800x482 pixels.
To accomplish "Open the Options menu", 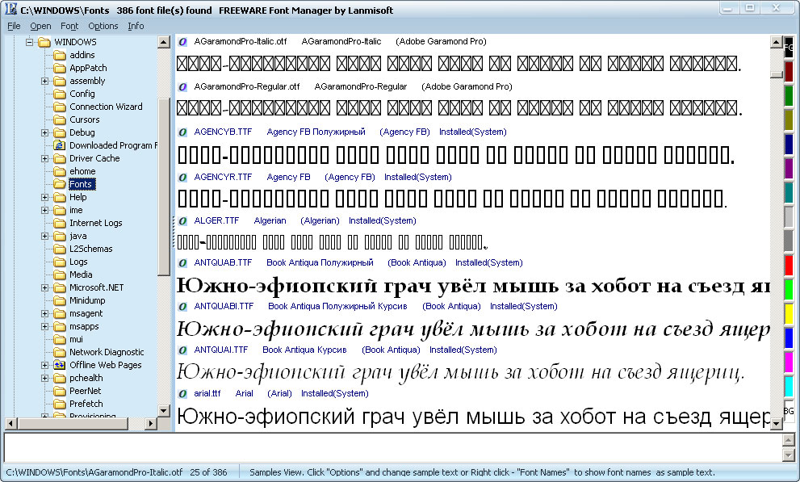I will (103, 26).
